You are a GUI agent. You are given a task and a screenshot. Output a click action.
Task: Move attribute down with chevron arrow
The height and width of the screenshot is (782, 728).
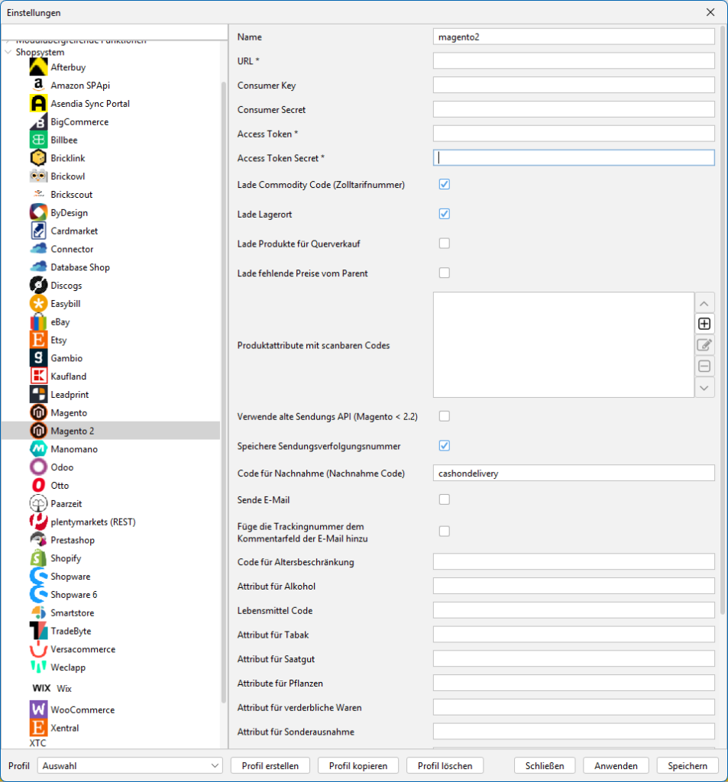click(704, 388)
